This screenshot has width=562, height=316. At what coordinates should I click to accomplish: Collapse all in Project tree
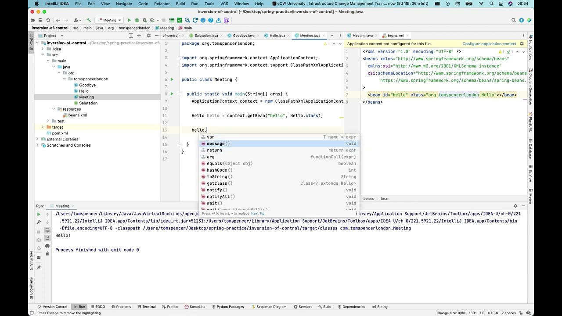pyautogui.click(x=139, y=36)
